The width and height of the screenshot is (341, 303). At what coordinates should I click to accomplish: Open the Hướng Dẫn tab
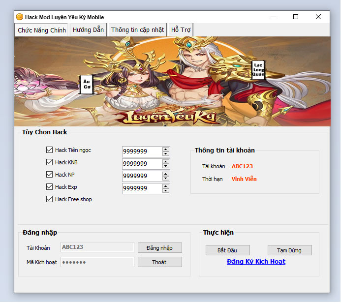pos(88,30)
